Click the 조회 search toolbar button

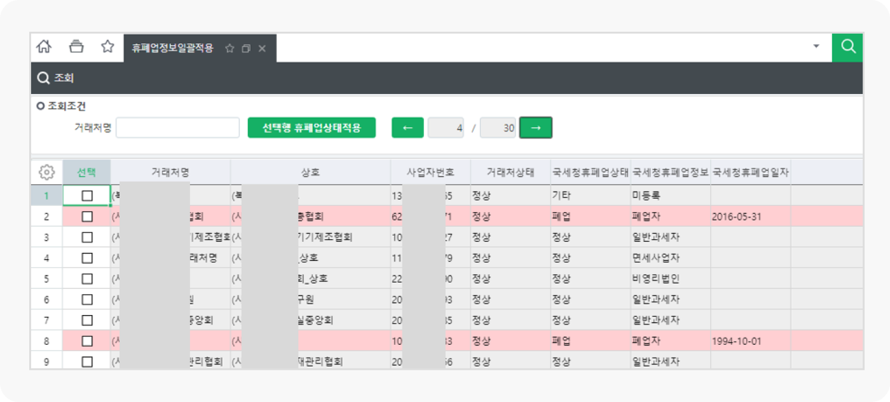56,78
